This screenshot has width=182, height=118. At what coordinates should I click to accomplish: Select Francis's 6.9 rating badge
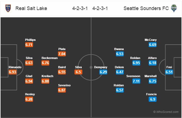tap(153, 99)
